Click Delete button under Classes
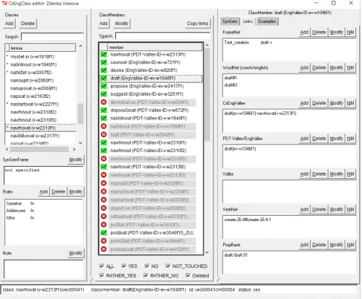 coord(28,24)
